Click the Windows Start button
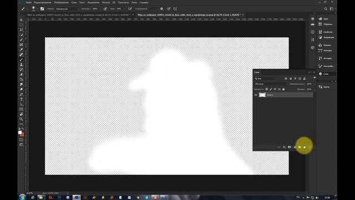 [22, 197]
